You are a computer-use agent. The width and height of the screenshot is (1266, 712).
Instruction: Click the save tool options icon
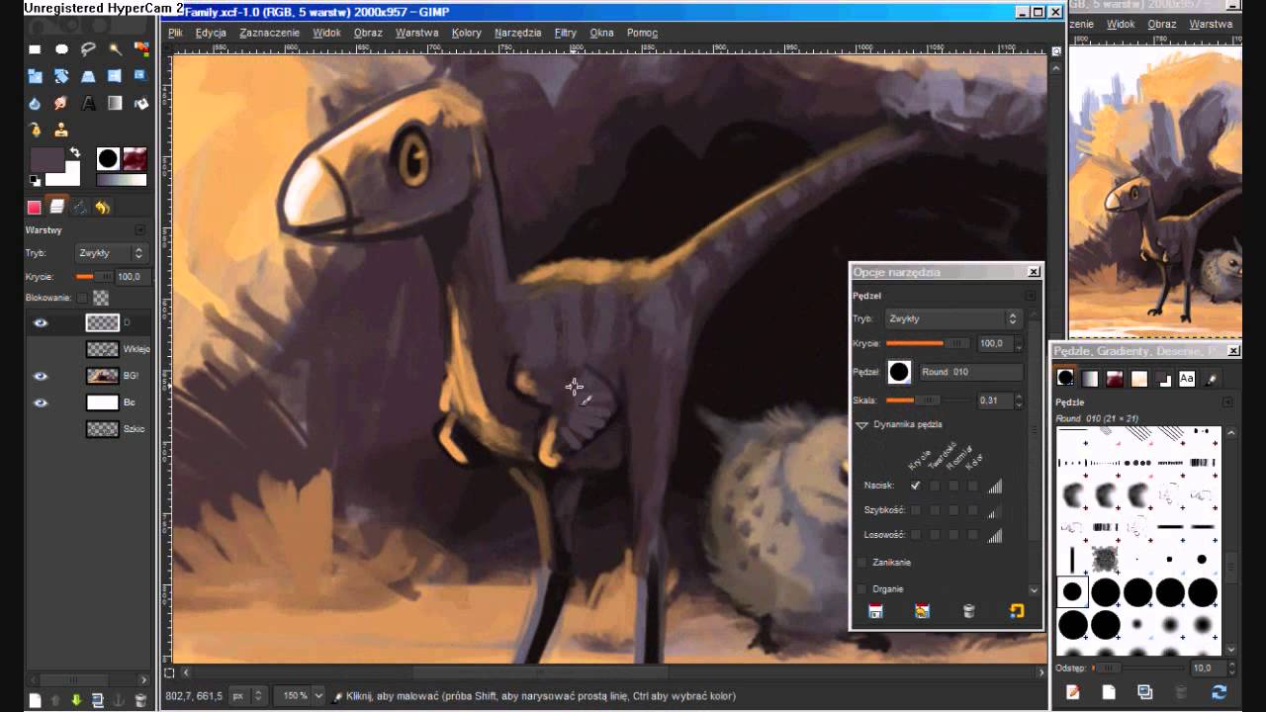click(x=875, y=611)
